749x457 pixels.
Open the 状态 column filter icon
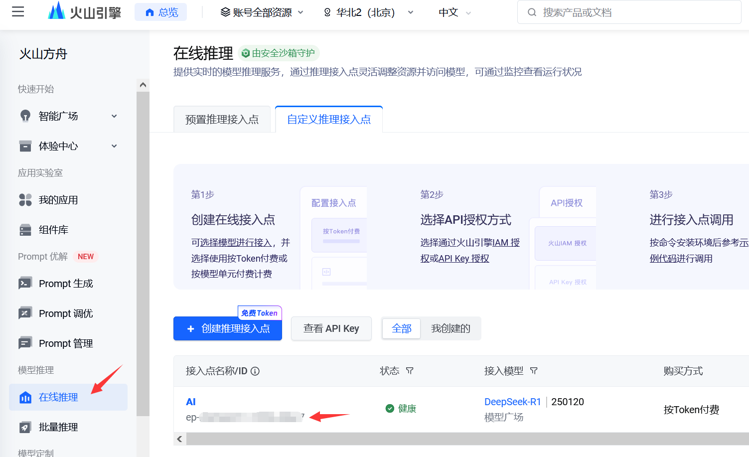coord(410,371)
